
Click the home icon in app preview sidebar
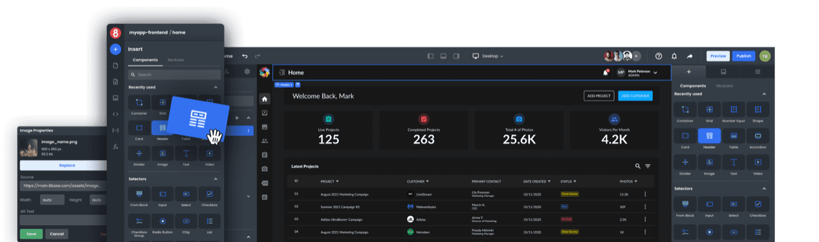(x=265, y=99)
